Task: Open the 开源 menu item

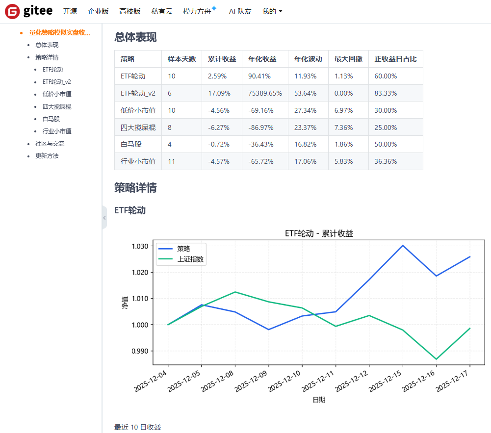Action: [70, 11]
